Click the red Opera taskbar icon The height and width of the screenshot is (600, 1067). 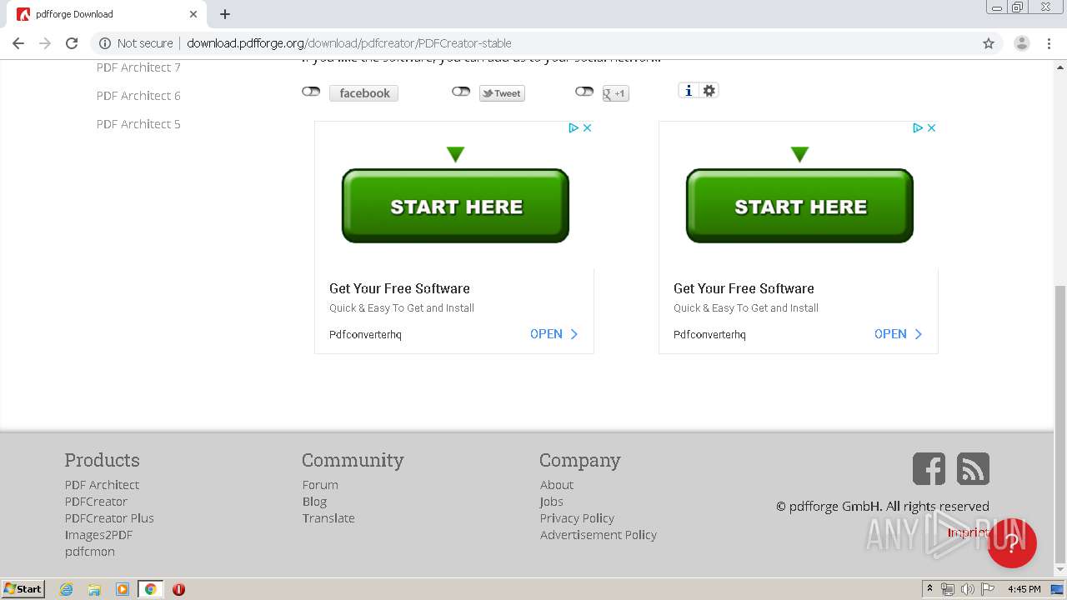click(178, 589)
